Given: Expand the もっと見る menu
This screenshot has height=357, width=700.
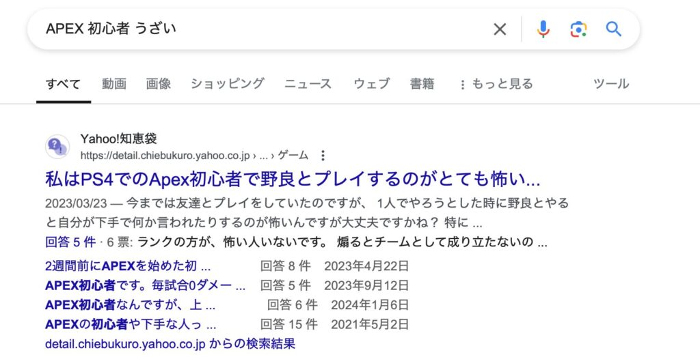Looking at the screenshot, I should click(x=495, y=84).
